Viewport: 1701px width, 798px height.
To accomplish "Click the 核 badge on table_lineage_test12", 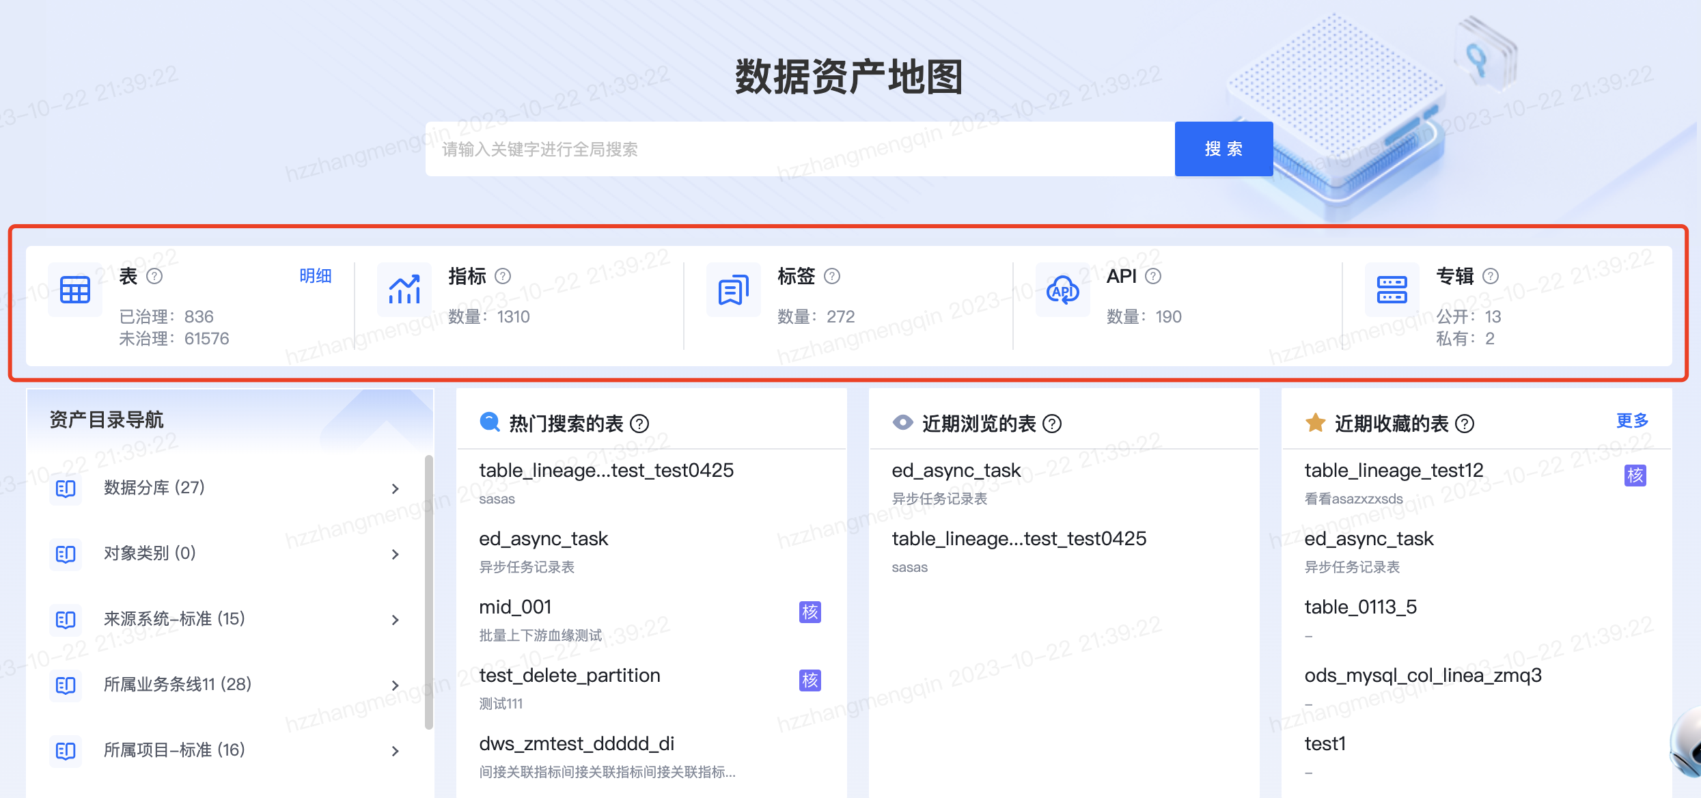I will tap(1635, 475).
